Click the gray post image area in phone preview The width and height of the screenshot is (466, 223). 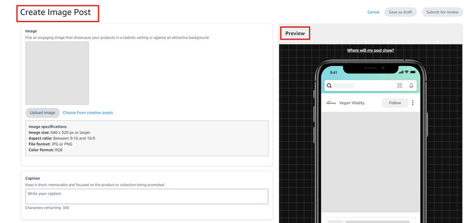(x=371, y=162)
